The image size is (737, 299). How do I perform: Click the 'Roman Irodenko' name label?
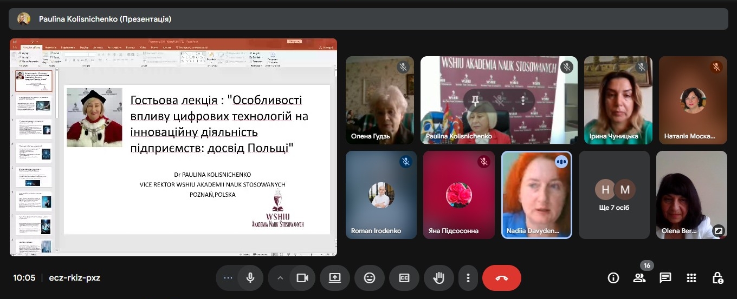click(x=376, y=231)
